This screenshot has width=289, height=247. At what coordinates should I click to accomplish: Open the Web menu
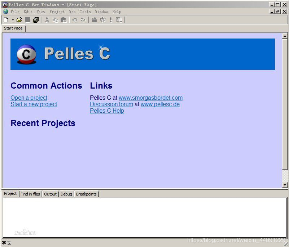72,12
